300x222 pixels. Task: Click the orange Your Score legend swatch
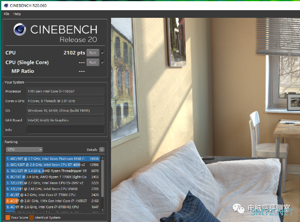(x=8, y=217)
